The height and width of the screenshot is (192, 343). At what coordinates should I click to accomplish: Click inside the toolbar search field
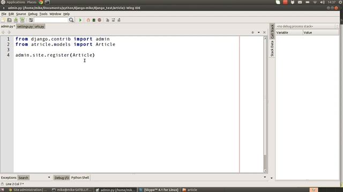tap(51, 20)
